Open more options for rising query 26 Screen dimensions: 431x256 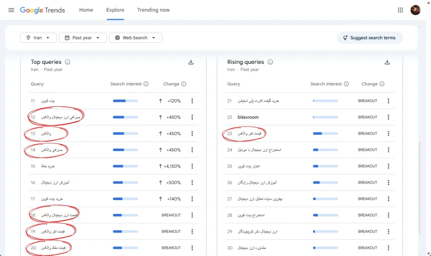(x=388, y=182)
